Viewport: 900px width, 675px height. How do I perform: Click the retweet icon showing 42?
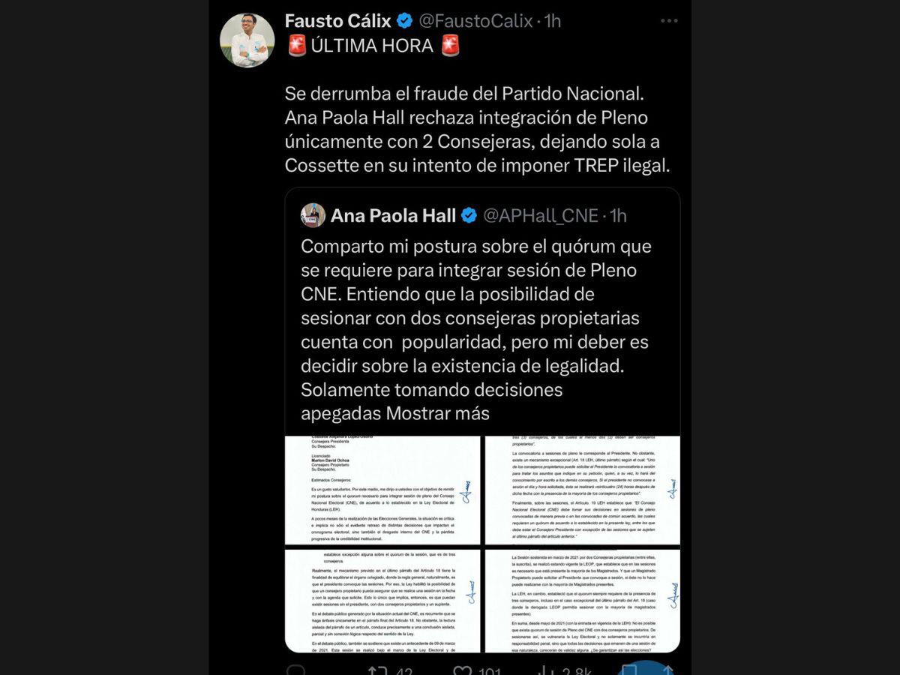pyautogui.click(x=376, y=670)
